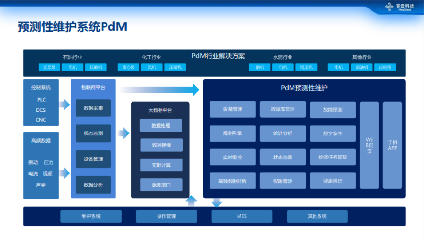Viewport: 424px width, 238px height.
Task: Select 维护系统 in the bottom bar
Action: click(91, 216)
